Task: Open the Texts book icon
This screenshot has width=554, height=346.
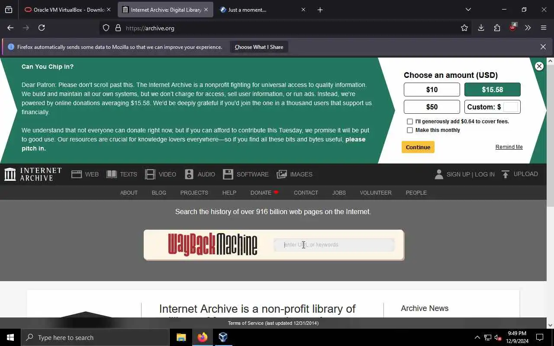Action: coord(112,174)
